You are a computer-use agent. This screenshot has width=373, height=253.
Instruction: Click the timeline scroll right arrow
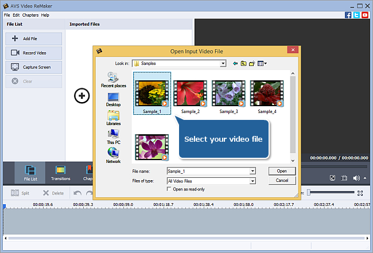[x=367, y=238]
